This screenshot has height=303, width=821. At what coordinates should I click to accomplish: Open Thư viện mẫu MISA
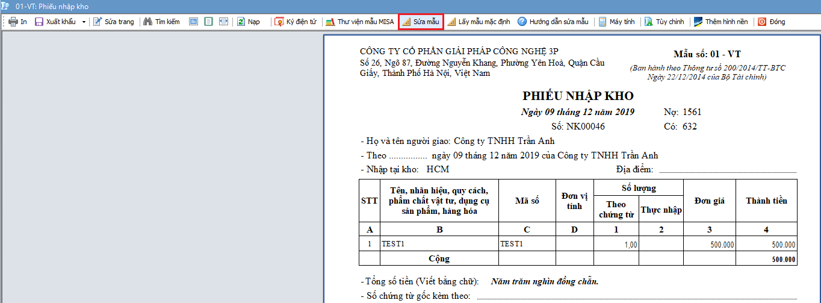[x=360, y=22]
